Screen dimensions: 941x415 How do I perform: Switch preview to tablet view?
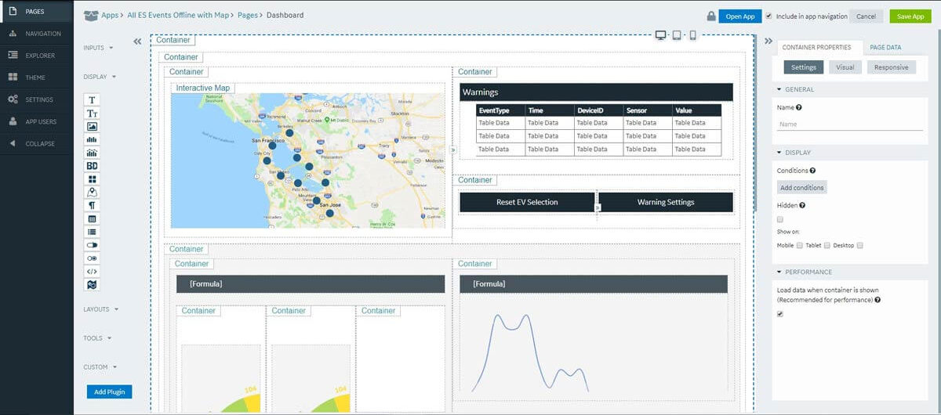click(677, 35)
